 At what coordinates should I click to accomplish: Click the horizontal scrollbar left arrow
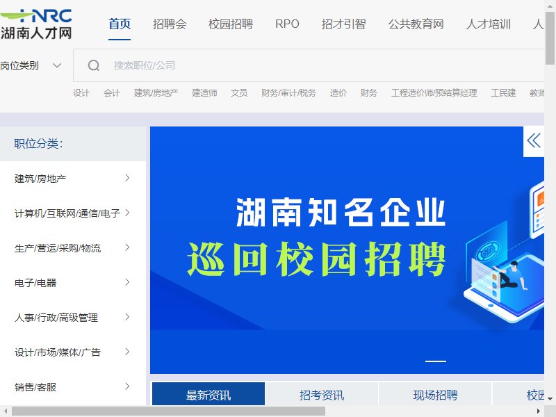point(6,411)
